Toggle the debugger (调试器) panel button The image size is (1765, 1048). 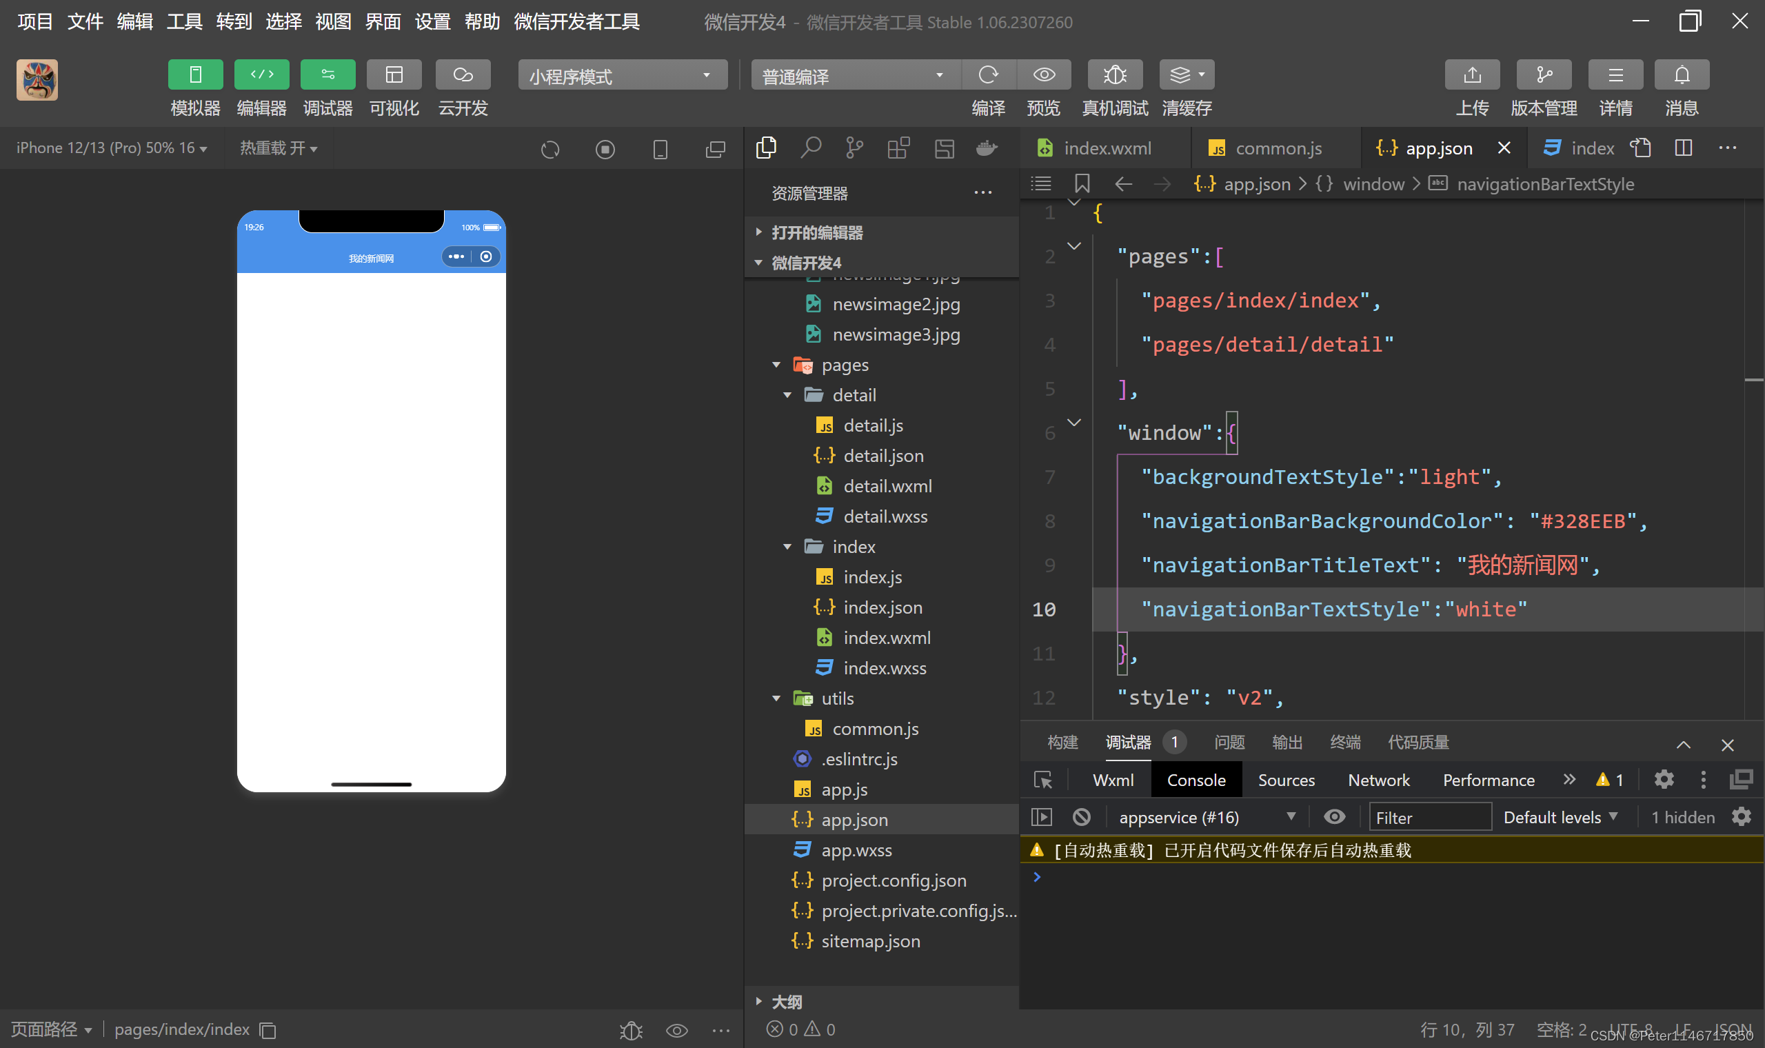tap(327, 75)
